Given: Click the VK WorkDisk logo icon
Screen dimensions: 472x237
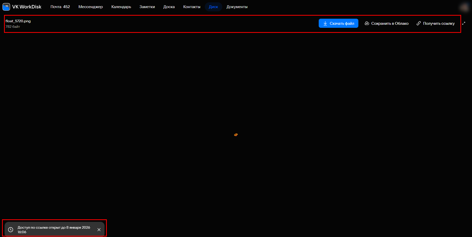Looking at the screenshot, I should coord(6,7).
